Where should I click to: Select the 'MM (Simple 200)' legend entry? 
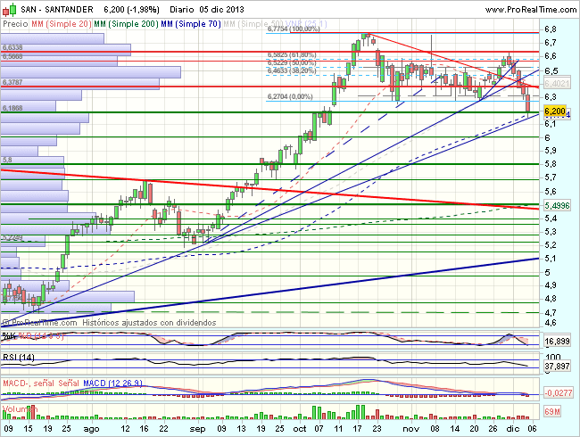point(126,24)
